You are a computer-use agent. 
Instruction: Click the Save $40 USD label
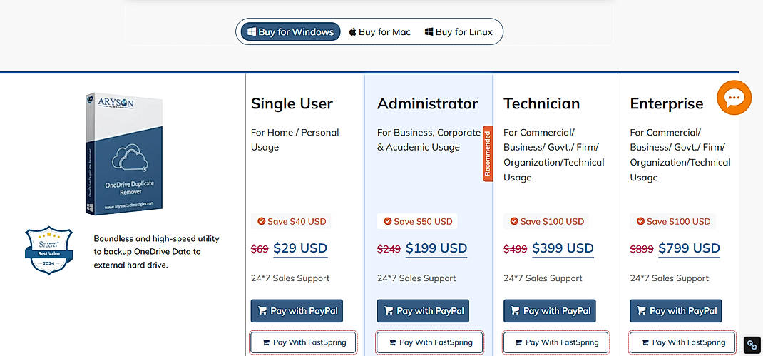coord(292,222)
